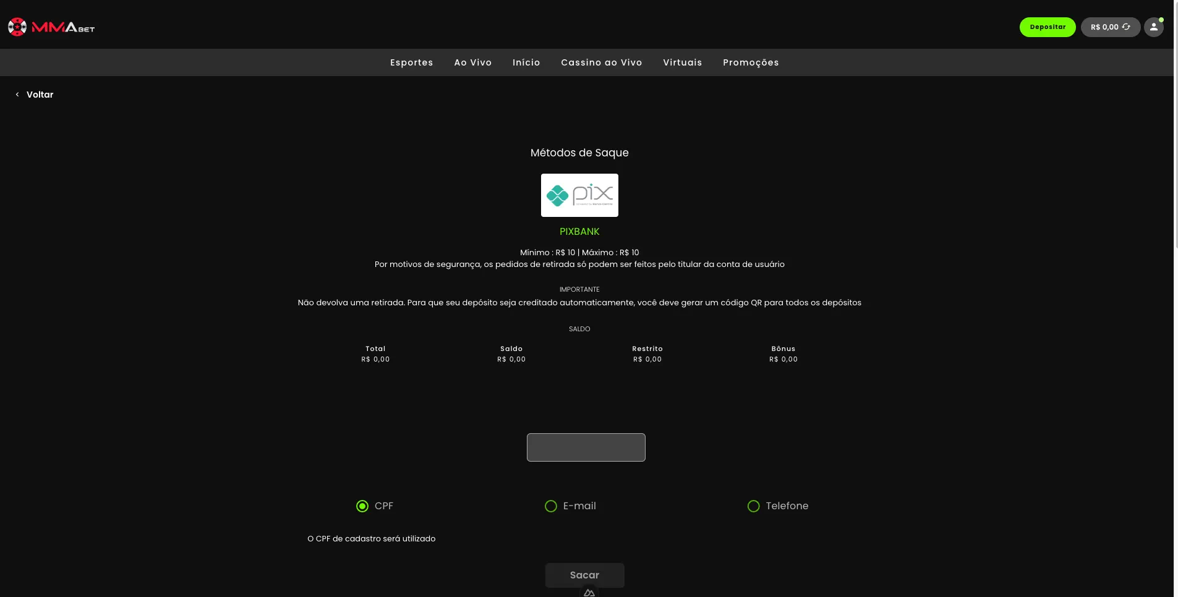
Task: Choose the E-mail radio option
Action: point(551,506)
